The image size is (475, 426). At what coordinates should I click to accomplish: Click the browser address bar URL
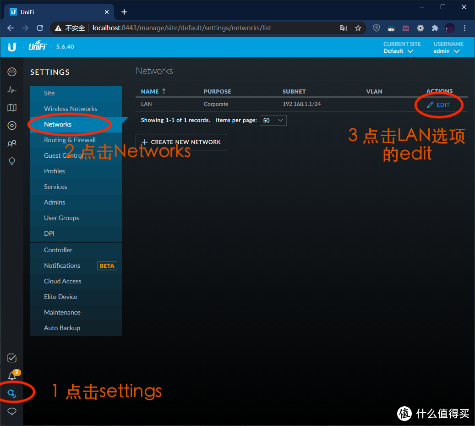(x=182, y=28)
